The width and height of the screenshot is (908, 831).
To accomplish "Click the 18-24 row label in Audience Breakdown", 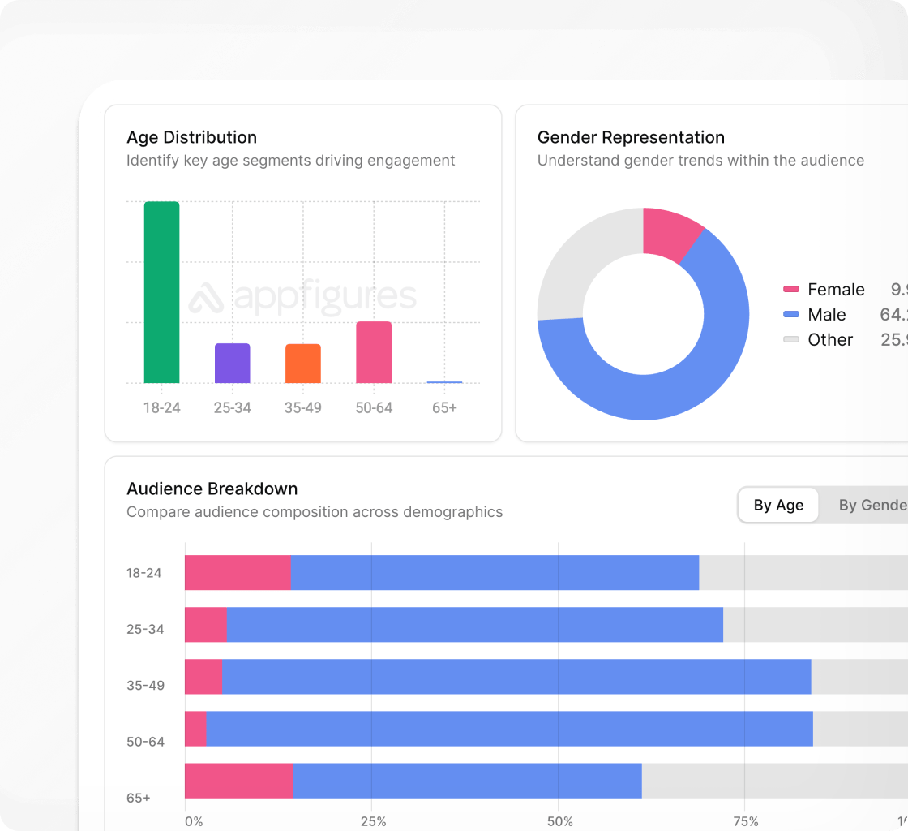I will (143, 573).
